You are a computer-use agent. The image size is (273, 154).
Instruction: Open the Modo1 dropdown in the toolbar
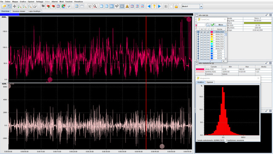201,6
